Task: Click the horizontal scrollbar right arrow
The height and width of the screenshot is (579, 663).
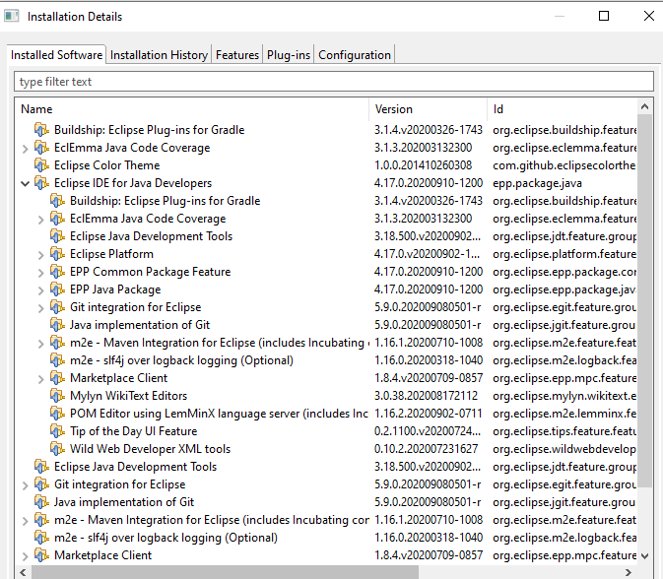Action: [x=629, y=572]
